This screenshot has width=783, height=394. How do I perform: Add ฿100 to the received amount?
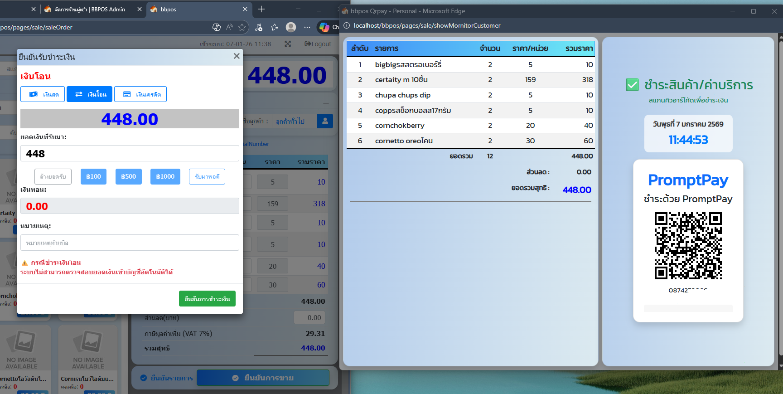(x=93, y=176)
